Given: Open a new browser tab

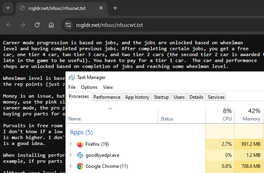Looking at the screenshot, I should (x=115, y=8).
